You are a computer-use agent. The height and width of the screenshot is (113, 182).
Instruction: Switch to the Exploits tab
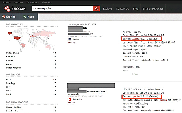(x=9, y=17)
